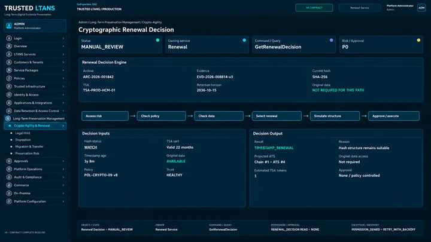Click the On-Premise sidebar icon

point(9,193)
